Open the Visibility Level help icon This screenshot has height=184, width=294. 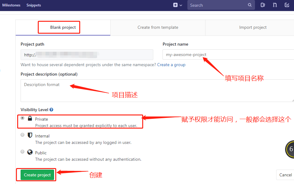[51, 110]
